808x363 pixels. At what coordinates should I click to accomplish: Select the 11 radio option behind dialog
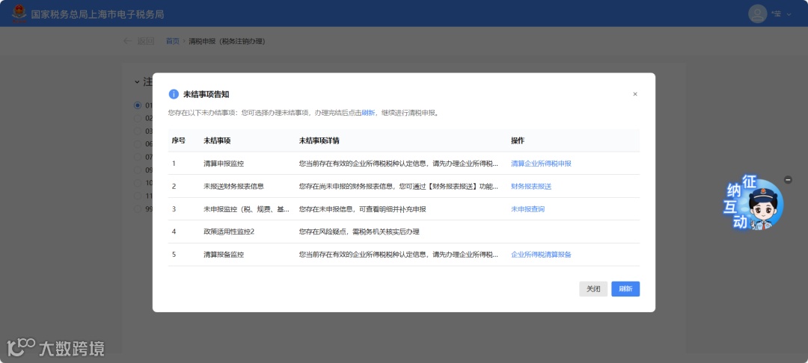tap(138, 196)
